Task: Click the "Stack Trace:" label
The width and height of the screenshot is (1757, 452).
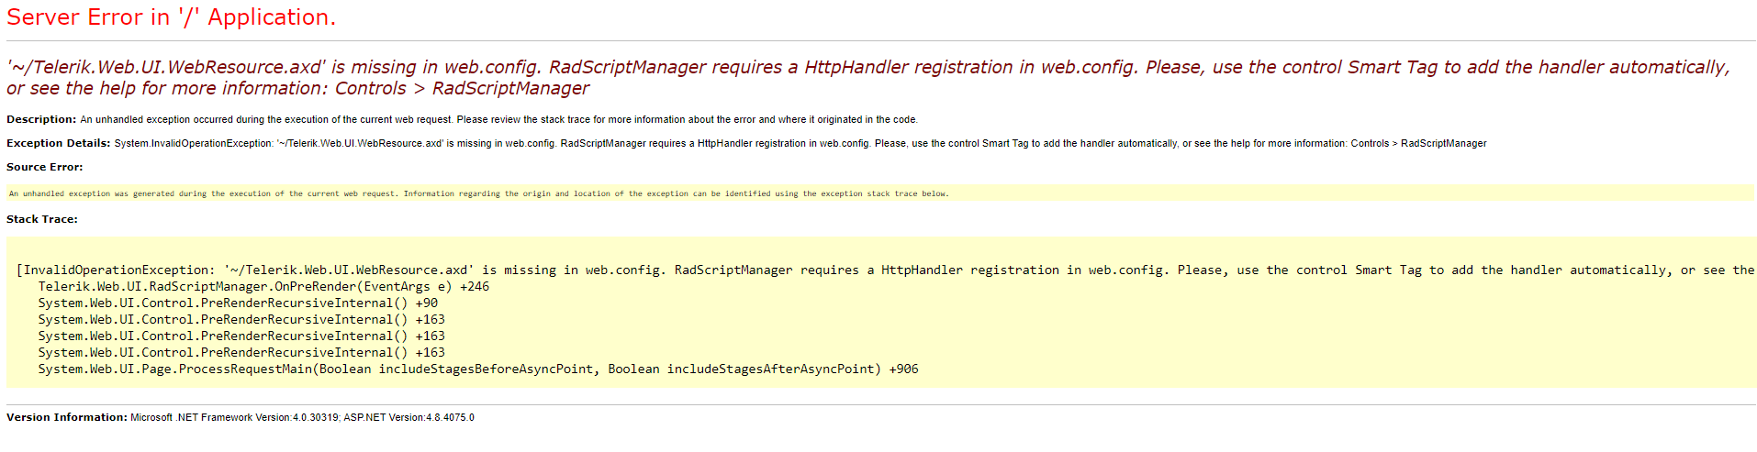Action: tap(42, 219)
